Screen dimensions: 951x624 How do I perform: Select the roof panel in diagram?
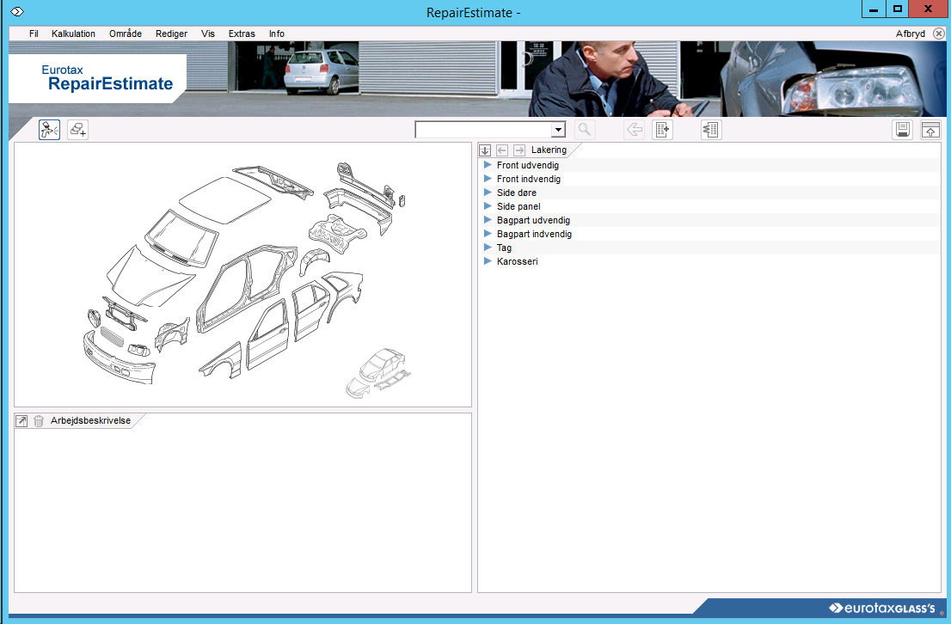point(224,200)
